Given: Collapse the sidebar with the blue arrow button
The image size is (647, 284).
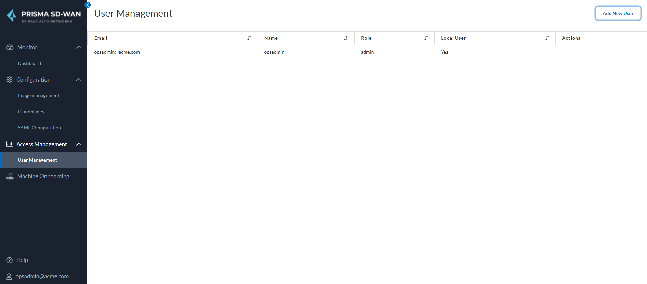Looking at the screenshot, I should (88, 5).
